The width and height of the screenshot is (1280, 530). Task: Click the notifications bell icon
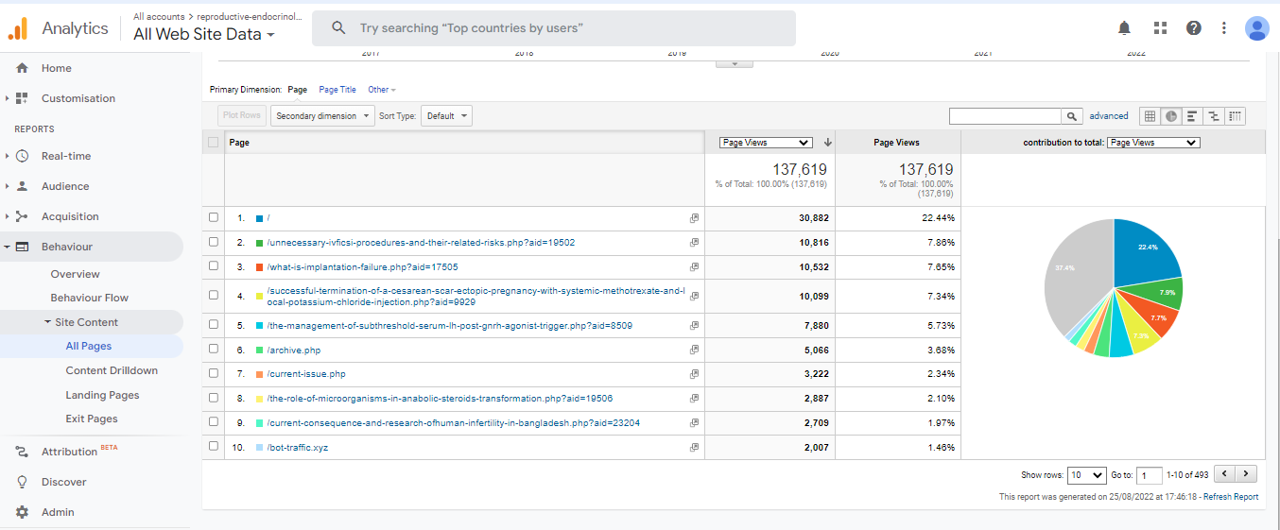(1124, 28)
